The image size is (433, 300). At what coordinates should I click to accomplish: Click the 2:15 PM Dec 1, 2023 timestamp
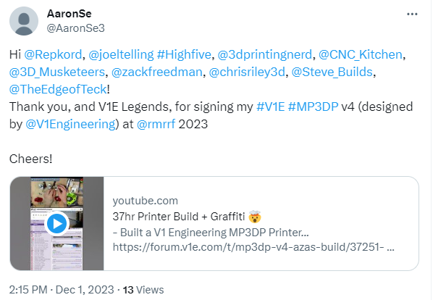62,290
